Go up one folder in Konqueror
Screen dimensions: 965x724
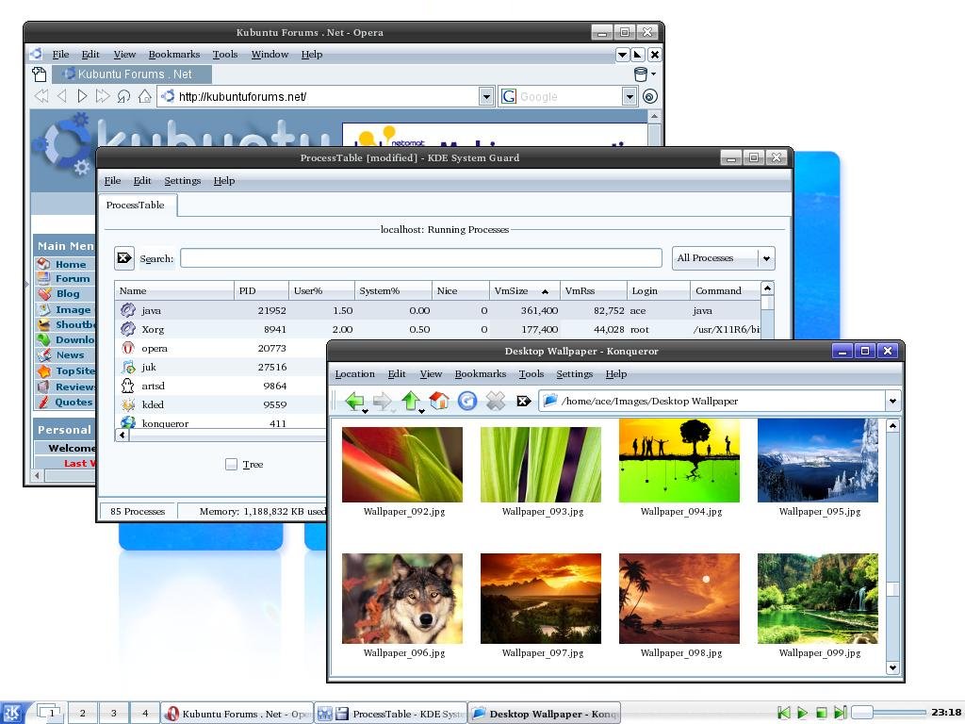click(411, 402)
